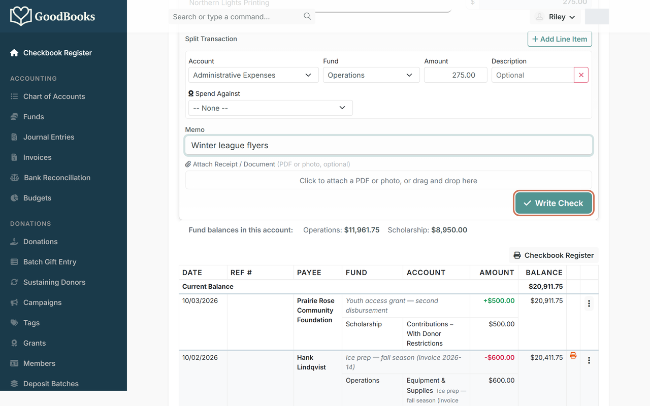The height and width of the screenshot is (406, 650).
Task: Click the Memo field with Winter league flyers
Action: tap(388, 145)
